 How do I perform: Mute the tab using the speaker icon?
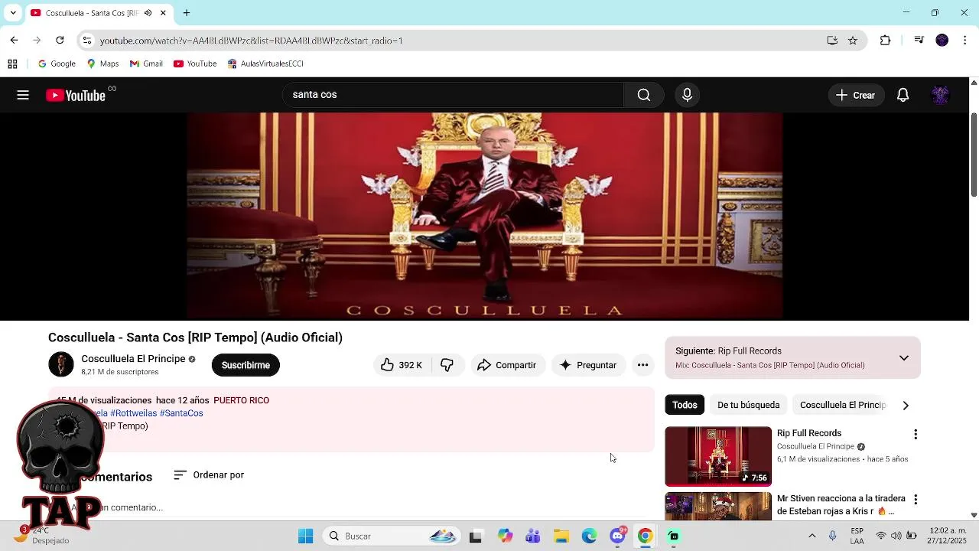148,13
